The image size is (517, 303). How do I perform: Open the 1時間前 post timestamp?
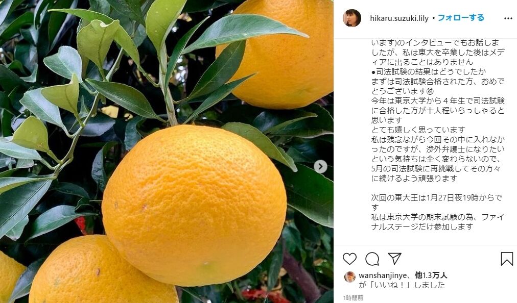(x=353, y=298)
